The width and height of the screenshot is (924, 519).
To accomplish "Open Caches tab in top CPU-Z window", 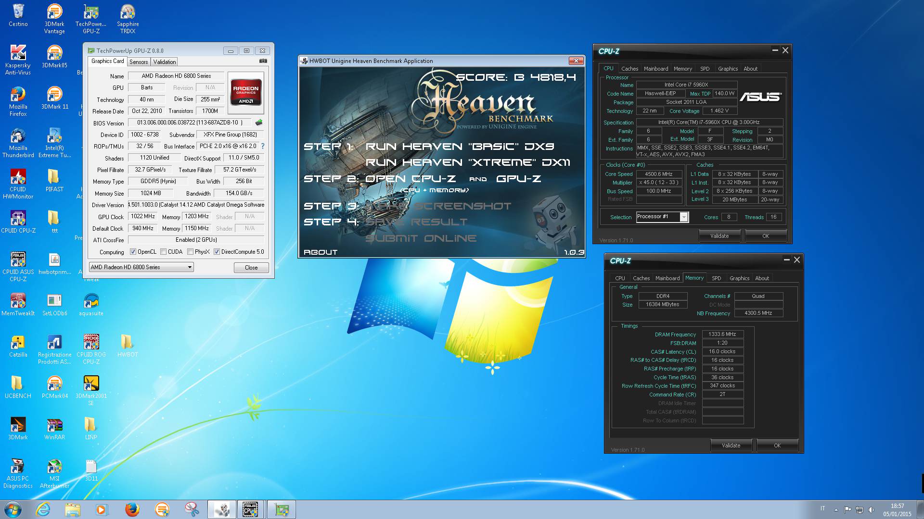I will point(629,69).
